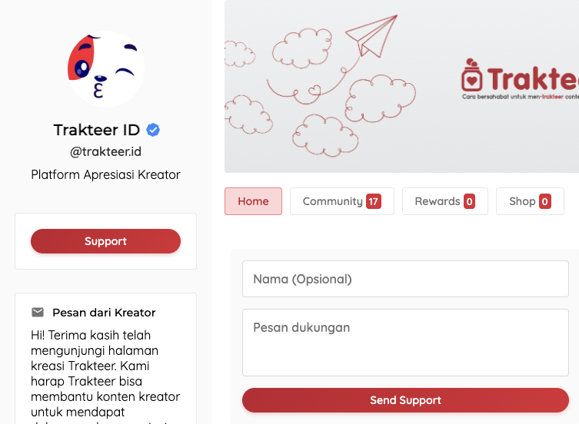Click the Send Support button

tap(405, 400)
